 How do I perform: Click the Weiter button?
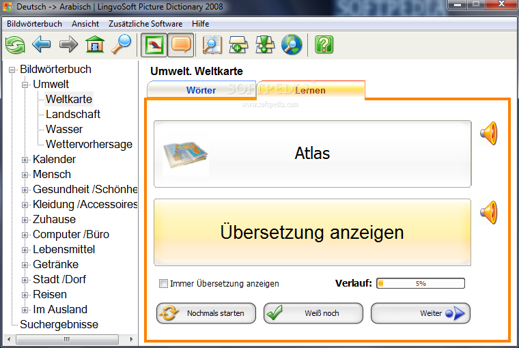pyautogui.click(x=421, y=313)
